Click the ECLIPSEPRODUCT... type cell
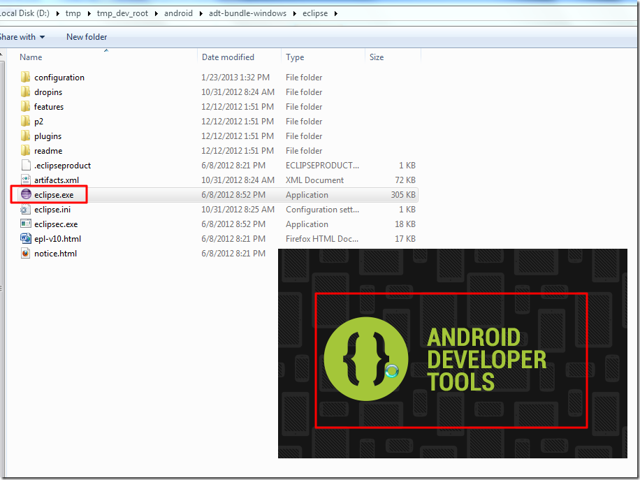This screenshot has width=640, height=480. 323,166
